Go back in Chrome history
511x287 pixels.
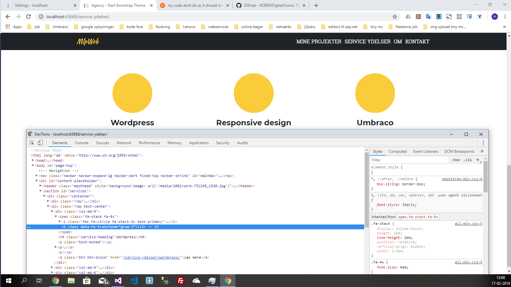click(x=8, y=17)
